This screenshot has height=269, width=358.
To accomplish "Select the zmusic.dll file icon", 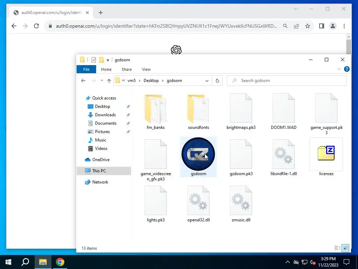I will [x=241, y=200].
